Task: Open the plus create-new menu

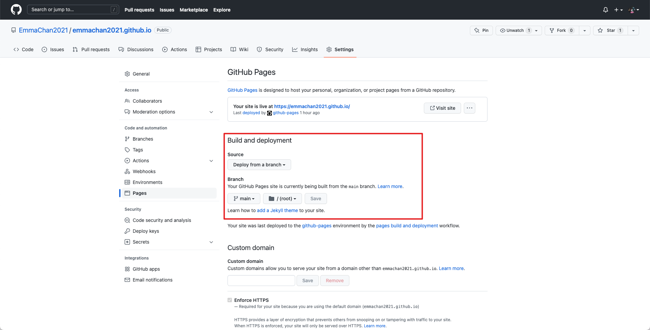Action: tap(619, 10)
